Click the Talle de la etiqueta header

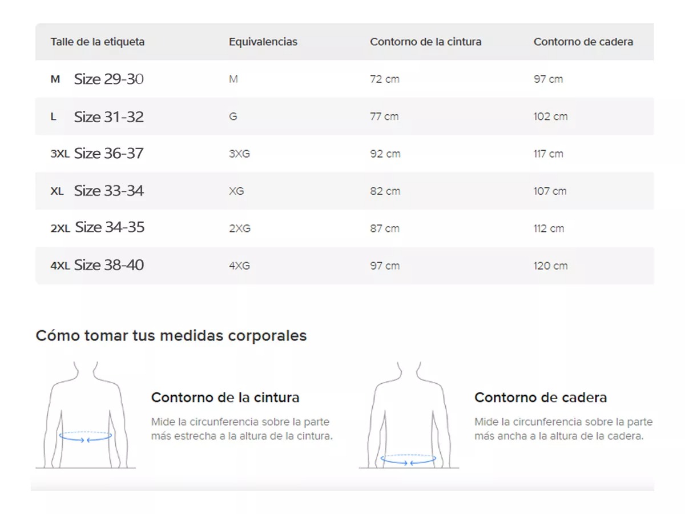(x=98, y=42)
